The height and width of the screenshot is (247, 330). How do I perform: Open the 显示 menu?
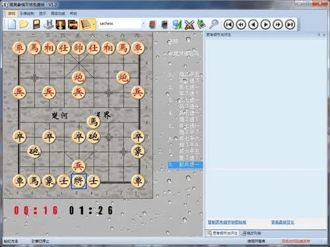coord(42,13)
